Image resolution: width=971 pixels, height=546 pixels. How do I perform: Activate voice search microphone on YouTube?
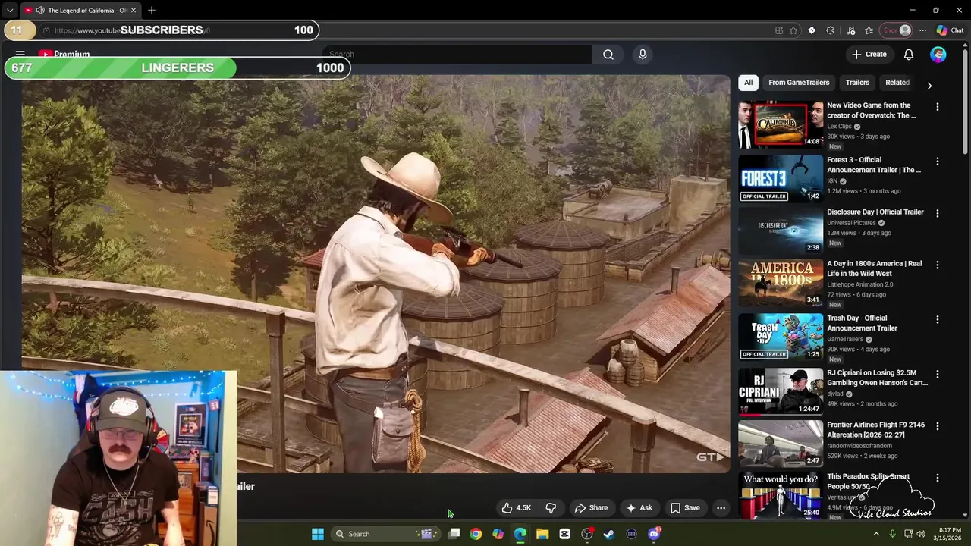[x=643, y=55]
